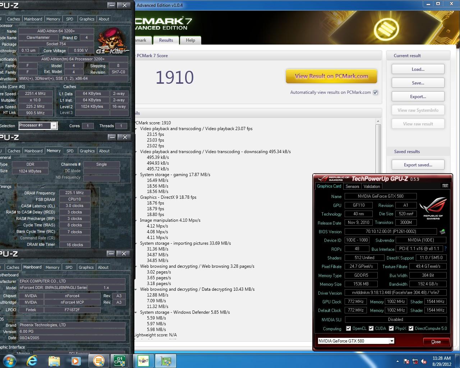The height and width of the screenshot is (368, 460).
Task: Toggle the CUDA checkbox in GPU-Z
Action: [x=371, y=328]
